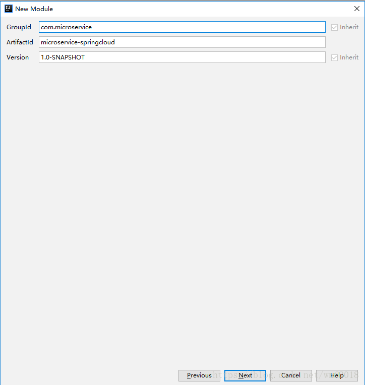Toggle the Inherit checkbox for GroupId

(334, 27)
